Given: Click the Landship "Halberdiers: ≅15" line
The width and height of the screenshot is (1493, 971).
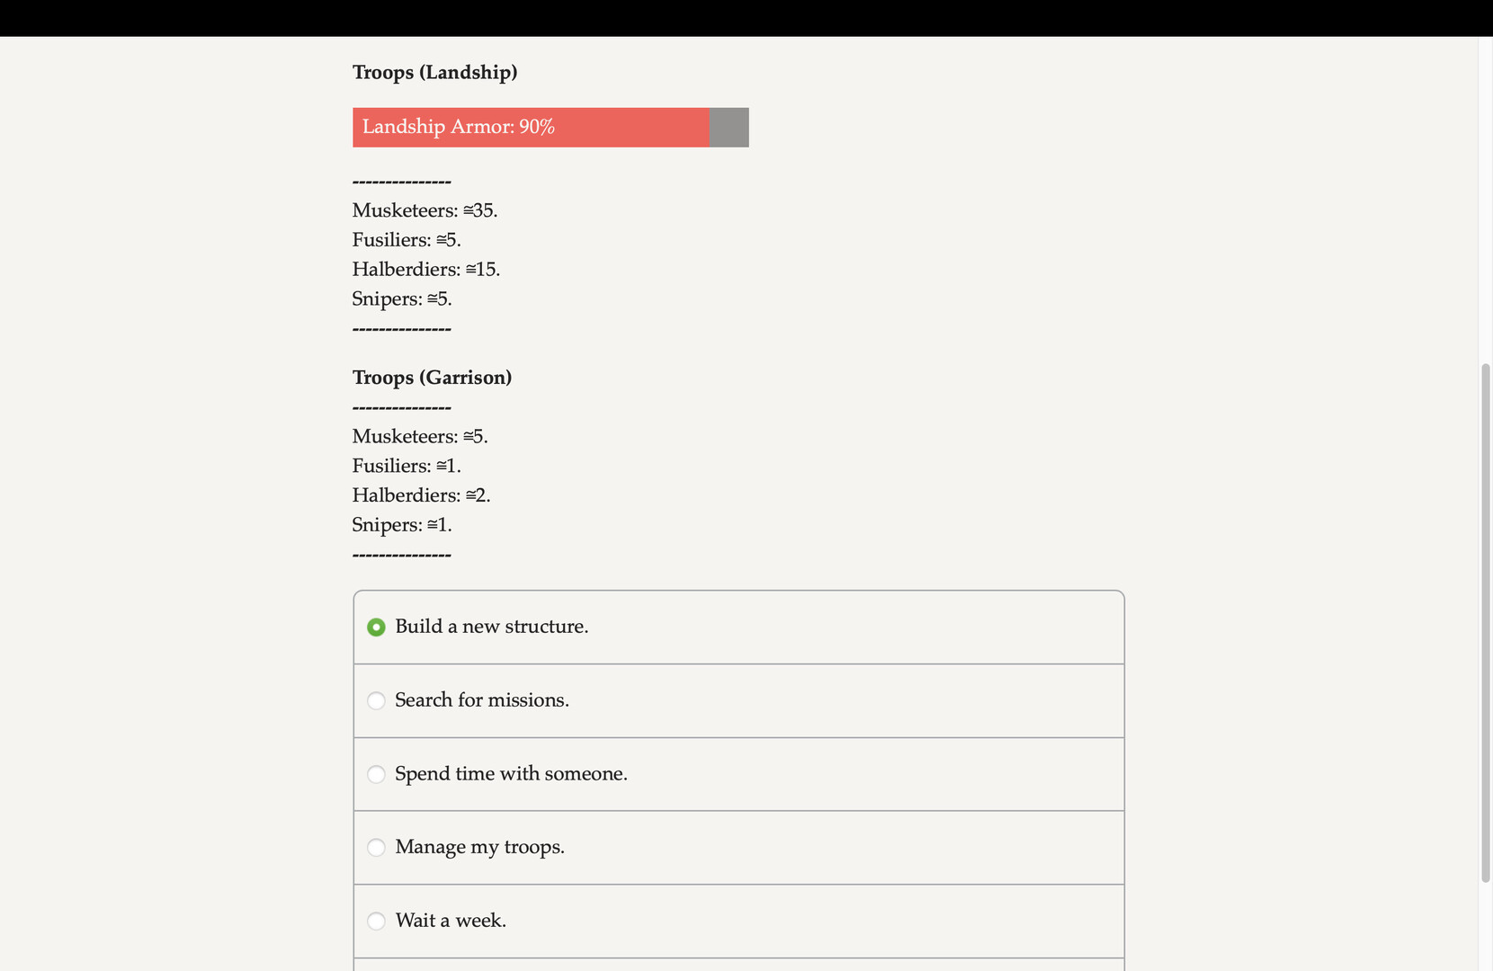Looking at the screenshot, I should pyautogui.click(x=426, y=270).
